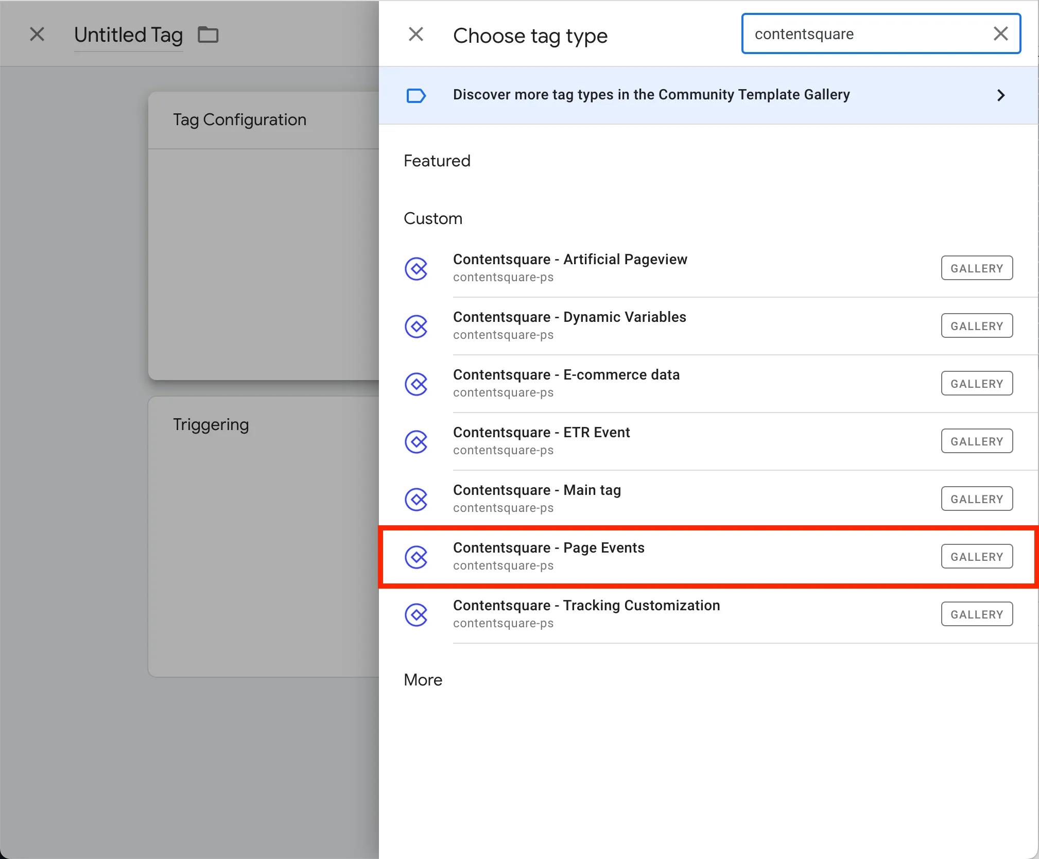This screenshot has width=1039, height=859.
Task: Click the Main tag template icon
Action: (x=416, y=499)
